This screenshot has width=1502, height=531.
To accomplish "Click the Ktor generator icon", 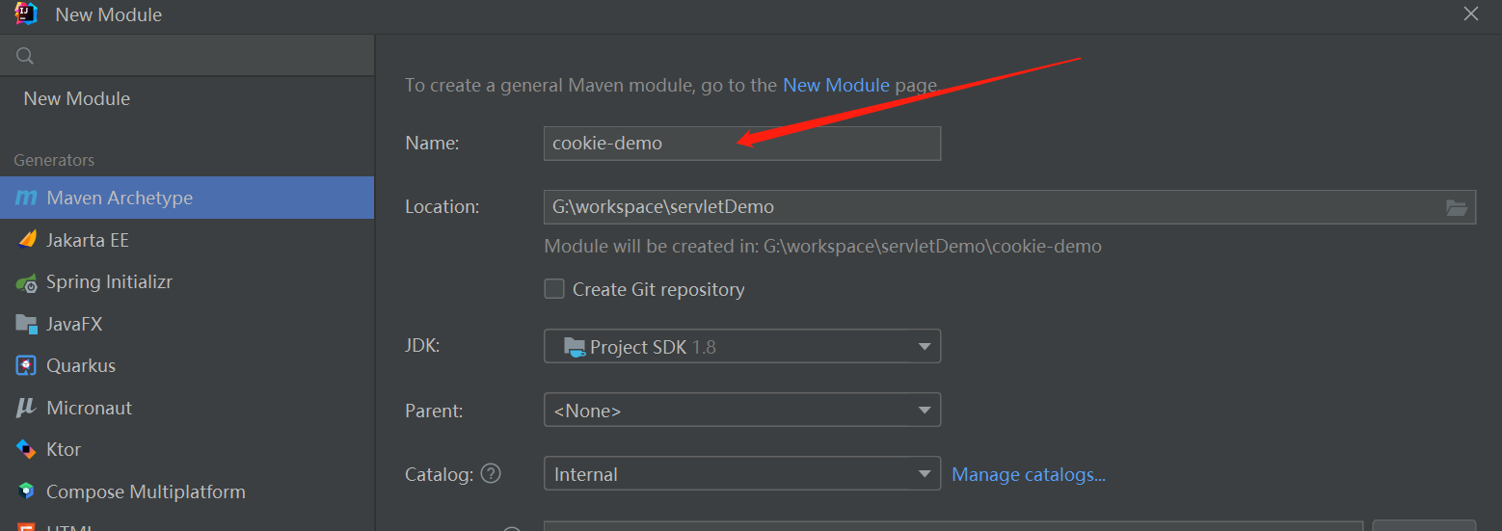I will coord(27,450).
